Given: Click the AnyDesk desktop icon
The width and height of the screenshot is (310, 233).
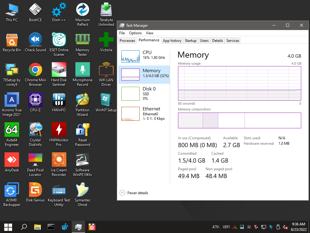Looking at the screenshot, I should tap(12, 160).
